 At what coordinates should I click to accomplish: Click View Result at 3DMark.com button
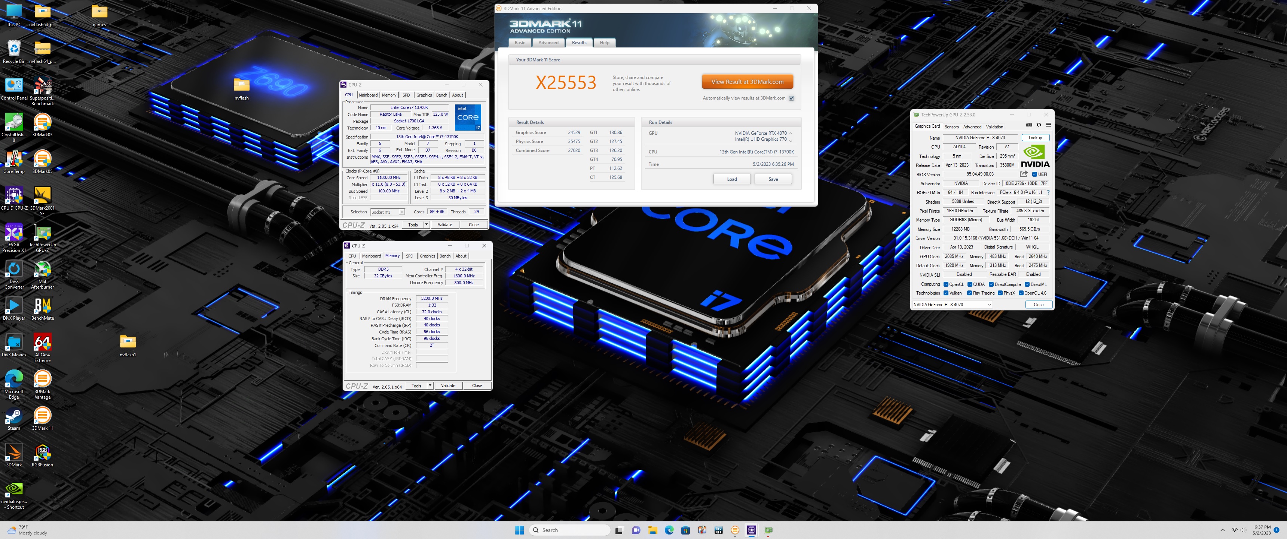tap(747, 82)
